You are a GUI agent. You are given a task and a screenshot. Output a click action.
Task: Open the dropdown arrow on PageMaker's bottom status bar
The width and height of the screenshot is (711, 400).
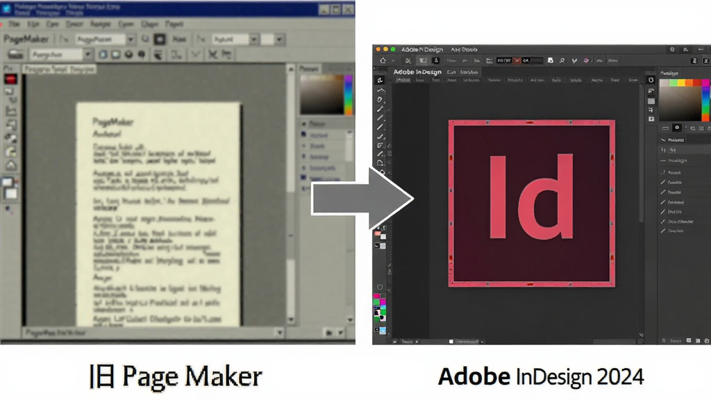pos(279,333)
